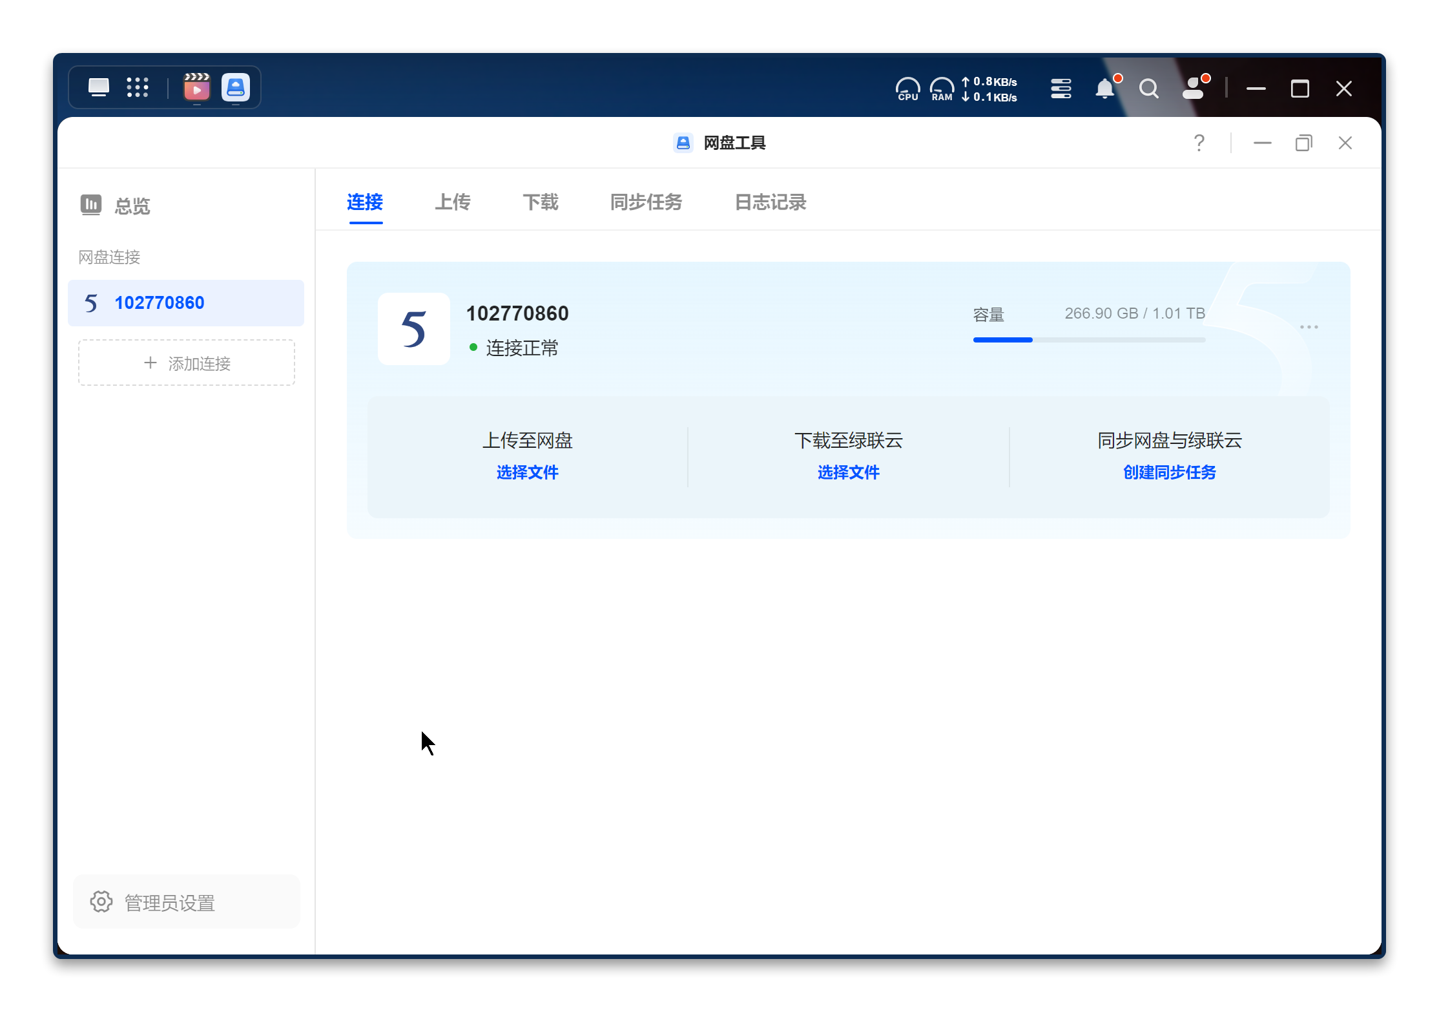The width and height of the screenshot is (1439, 1012).
Task: Open the video player app icon
Action: point(197,87)
